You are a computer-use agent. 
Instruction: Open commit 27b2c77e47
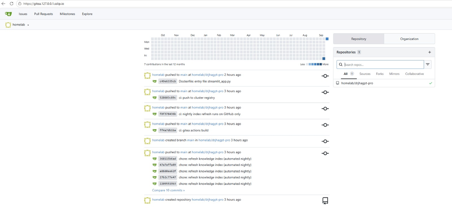[168, 177]
